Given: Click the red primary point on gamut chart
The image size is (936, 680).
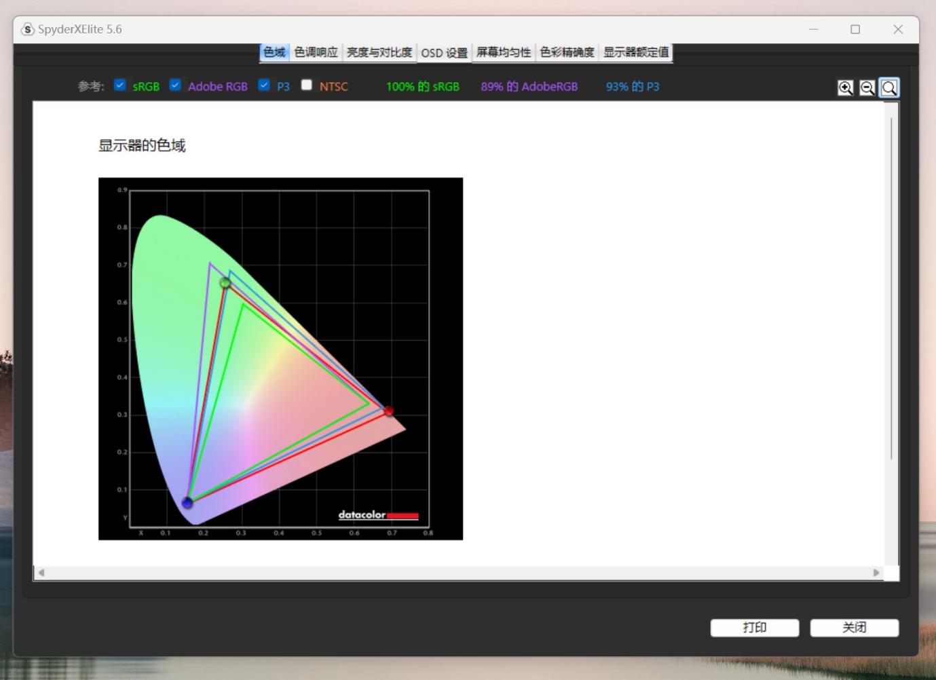Looking at the screenshot, I should point(389,411).
